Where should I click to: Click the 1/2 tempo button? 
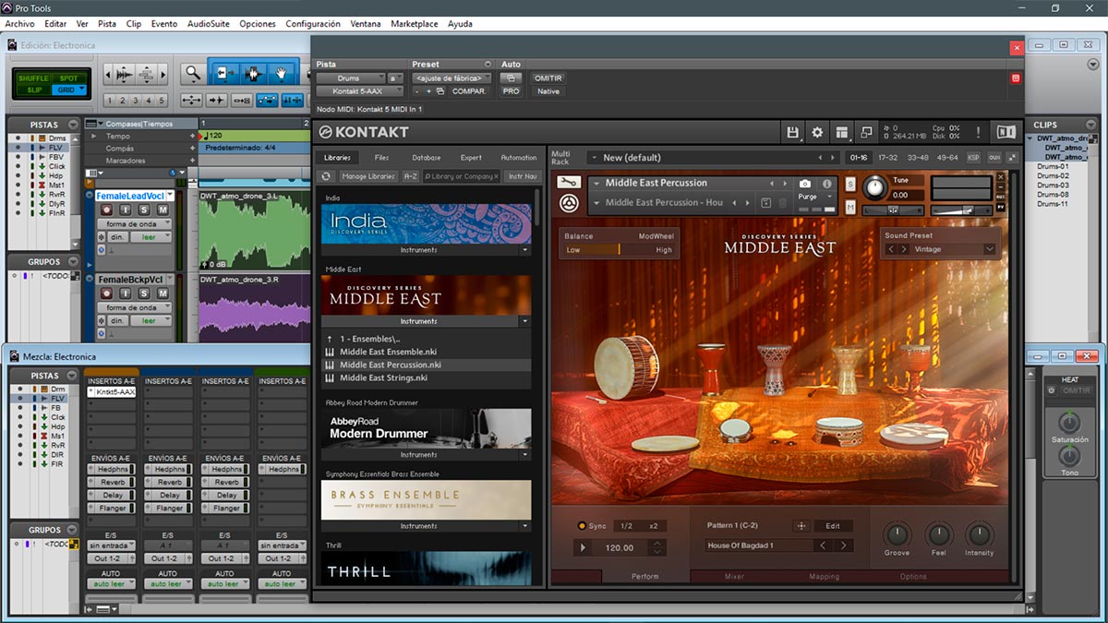626,526
